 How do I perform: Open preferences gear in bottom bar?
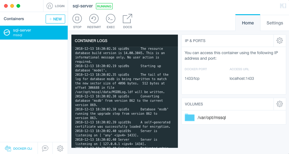(60, 148)
